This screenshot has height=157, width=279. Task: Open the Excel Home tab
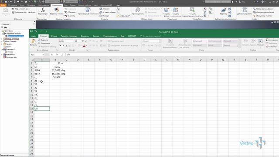[43, 36]
